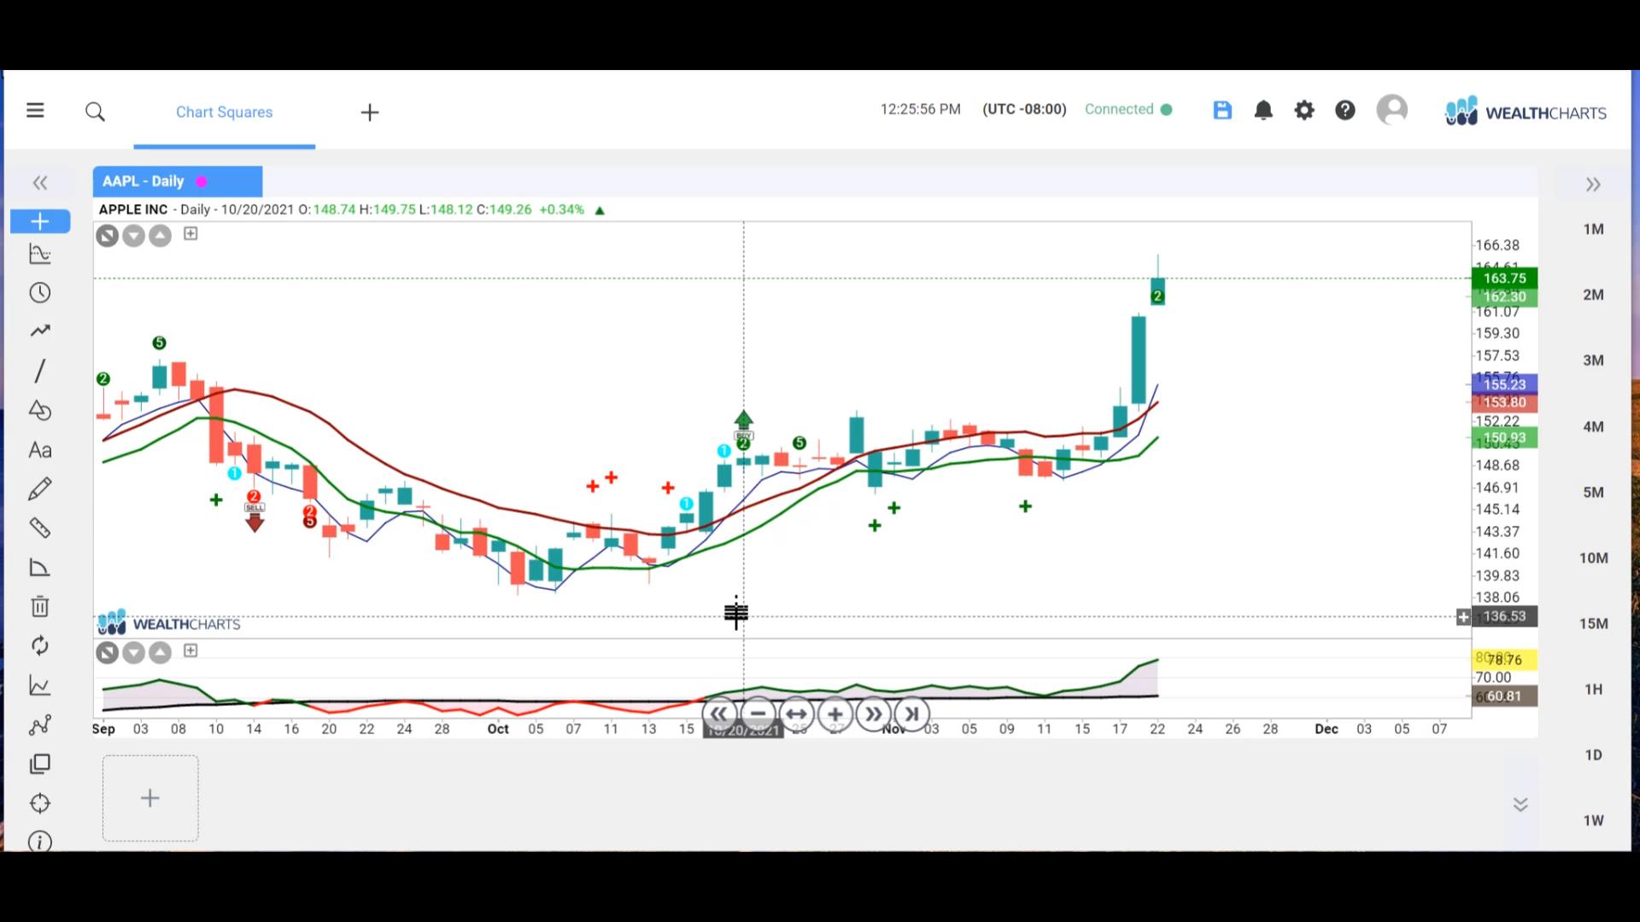Screen dimensions: 1640x922
Task: Move the indicator pane up
Action: (160, 653)
